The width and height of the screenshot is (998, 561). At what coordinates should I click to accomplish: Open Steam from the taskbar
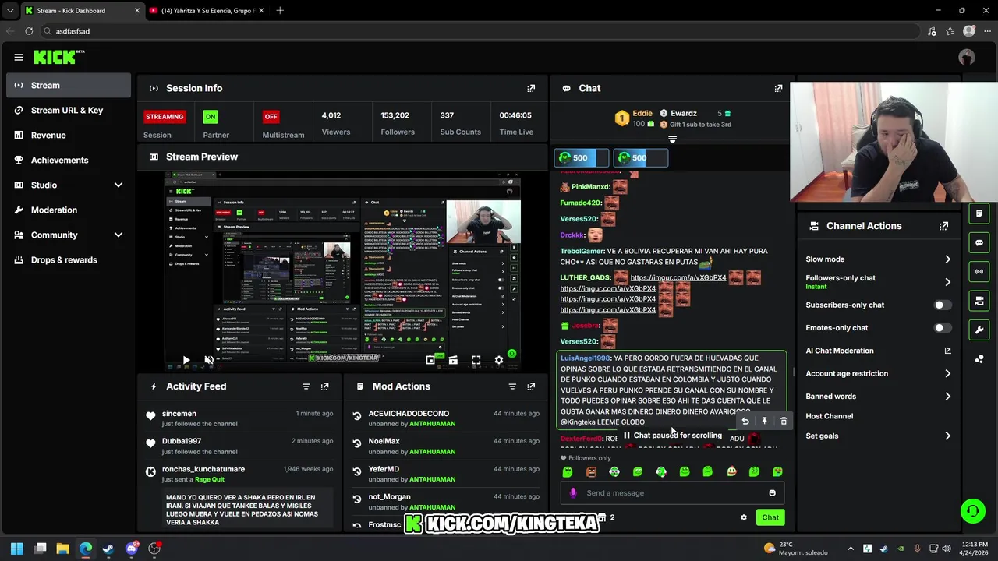[x=108, y=549]
